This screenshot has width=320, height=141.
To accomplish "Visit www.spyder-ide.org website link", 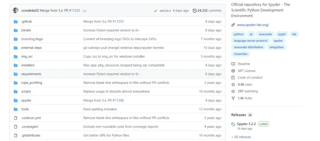I will point(253,25).
